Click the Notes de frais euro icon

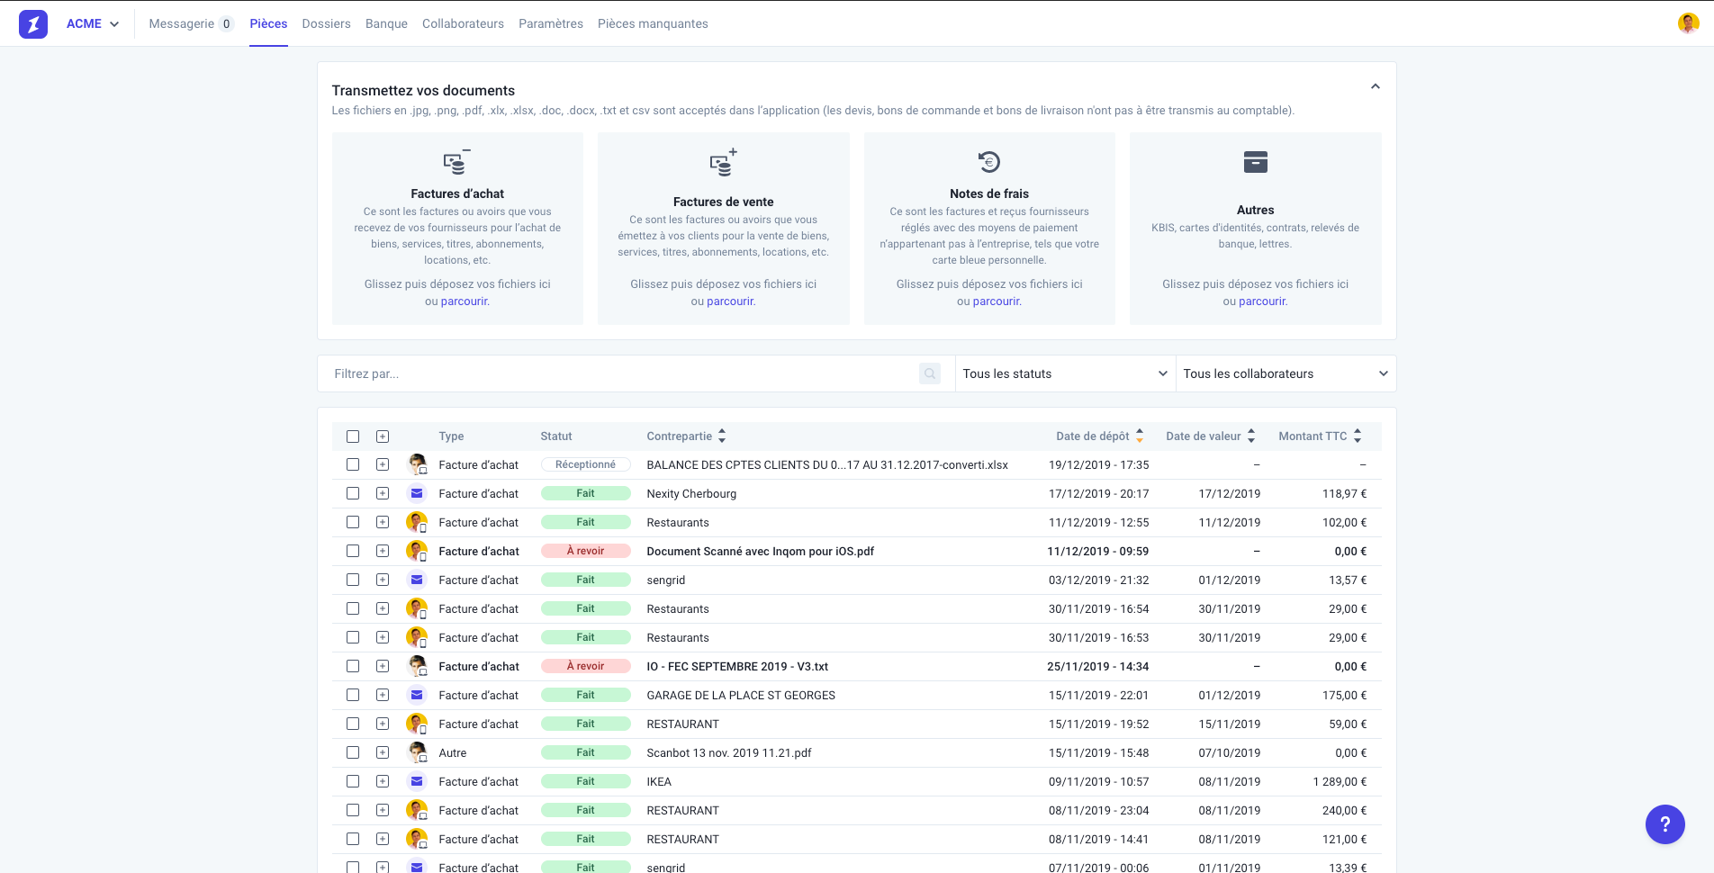(x=988, y=162)
